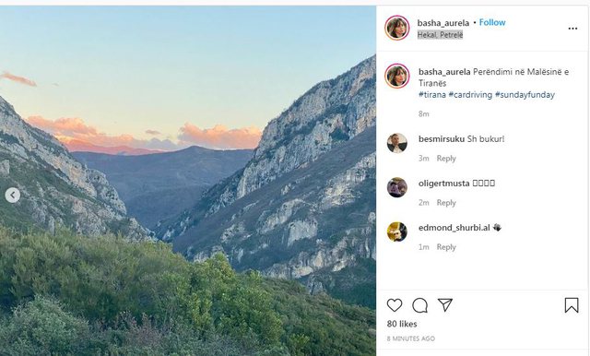This screenshot has width=590, height=356.
Task: Open basha_aurela header profile picture
Action: coord(396,28)
